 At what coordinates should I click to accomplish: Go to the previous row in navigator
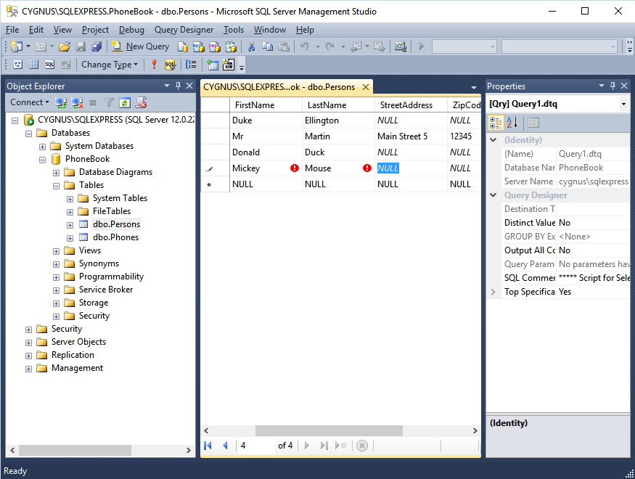click(225, 446)
